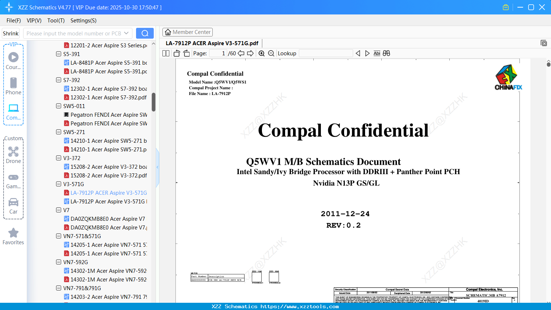This screenshot has height=310, width=551.
Task: Rotate page clockwise
Action: pyautogui.click(x=186, y=53)
